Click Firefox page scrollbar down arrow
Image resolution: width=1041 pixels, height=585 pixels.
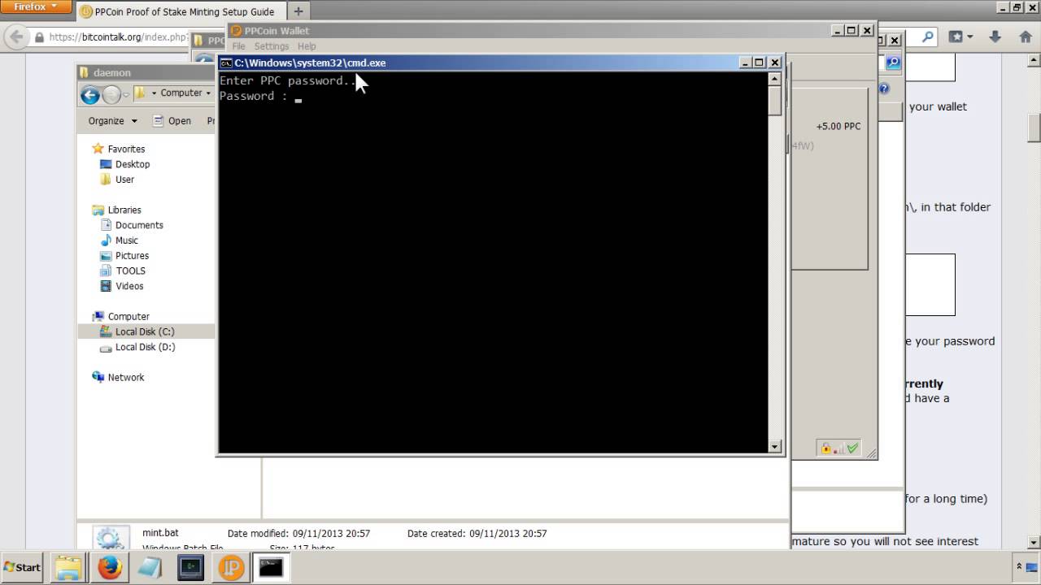[x=1034, y=543]
